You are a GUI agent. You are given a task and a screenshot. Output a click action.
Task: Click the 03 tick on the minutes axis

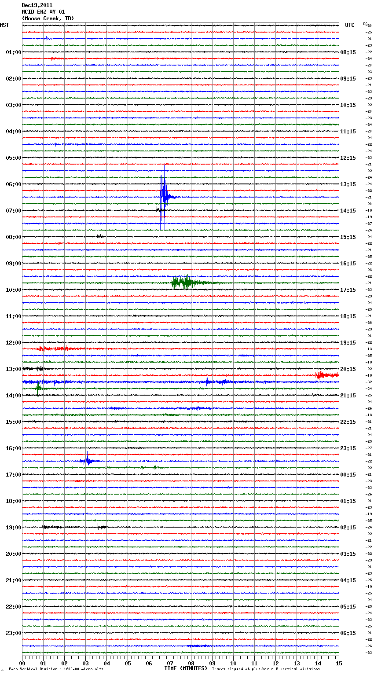[x=86, y=663]
